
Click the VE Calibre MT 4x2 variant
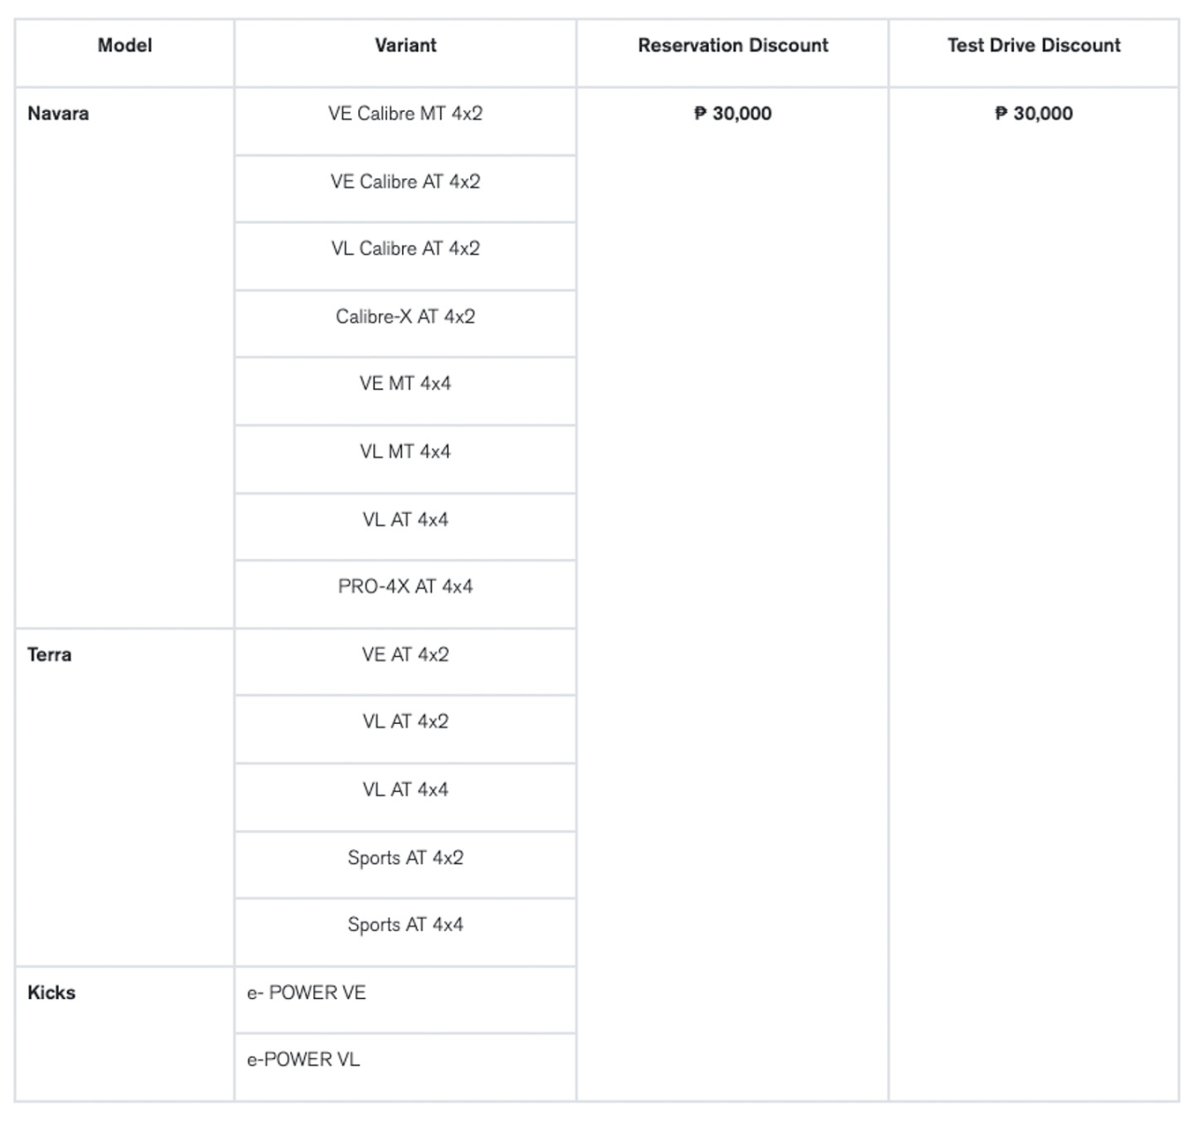click(405, 114)
